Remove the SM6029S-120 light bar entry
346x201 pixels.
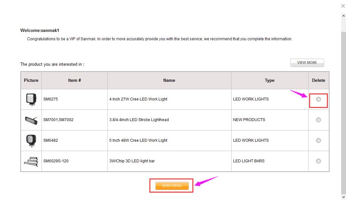point(319,161)
